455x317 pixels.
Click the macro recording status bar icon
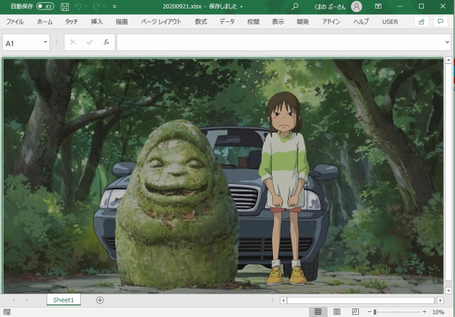tap(7, 312)
